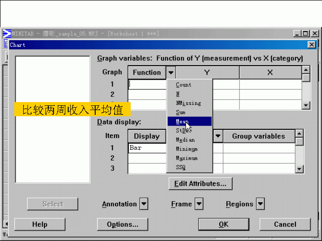This screenshot has width=322, height=241.
Task: Expand the Annotation dropdown
Action: click(x=144, y=204)
